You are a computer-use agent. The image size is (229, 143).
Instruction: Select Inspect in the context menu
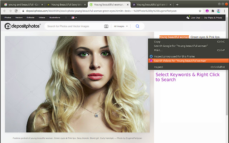[x=159, y=67]
